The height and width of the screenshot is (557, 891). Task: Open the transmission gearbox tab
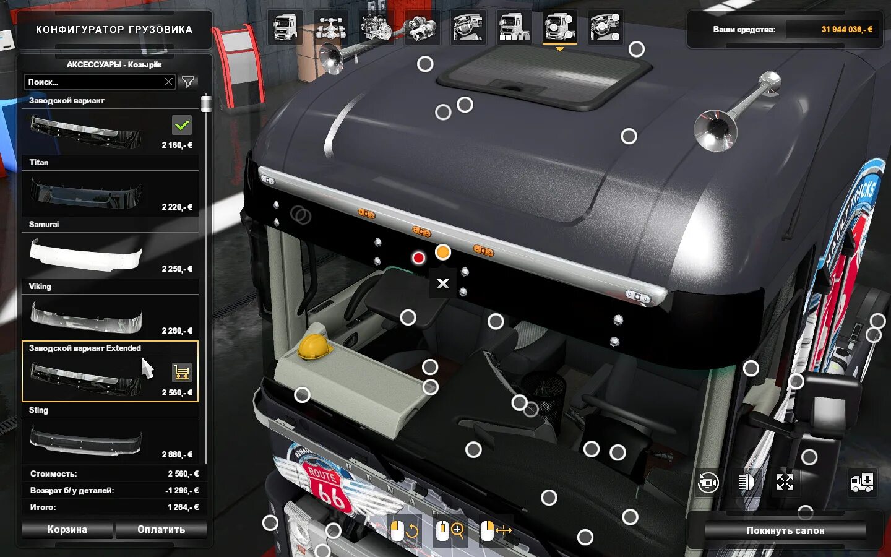(423, 27)
